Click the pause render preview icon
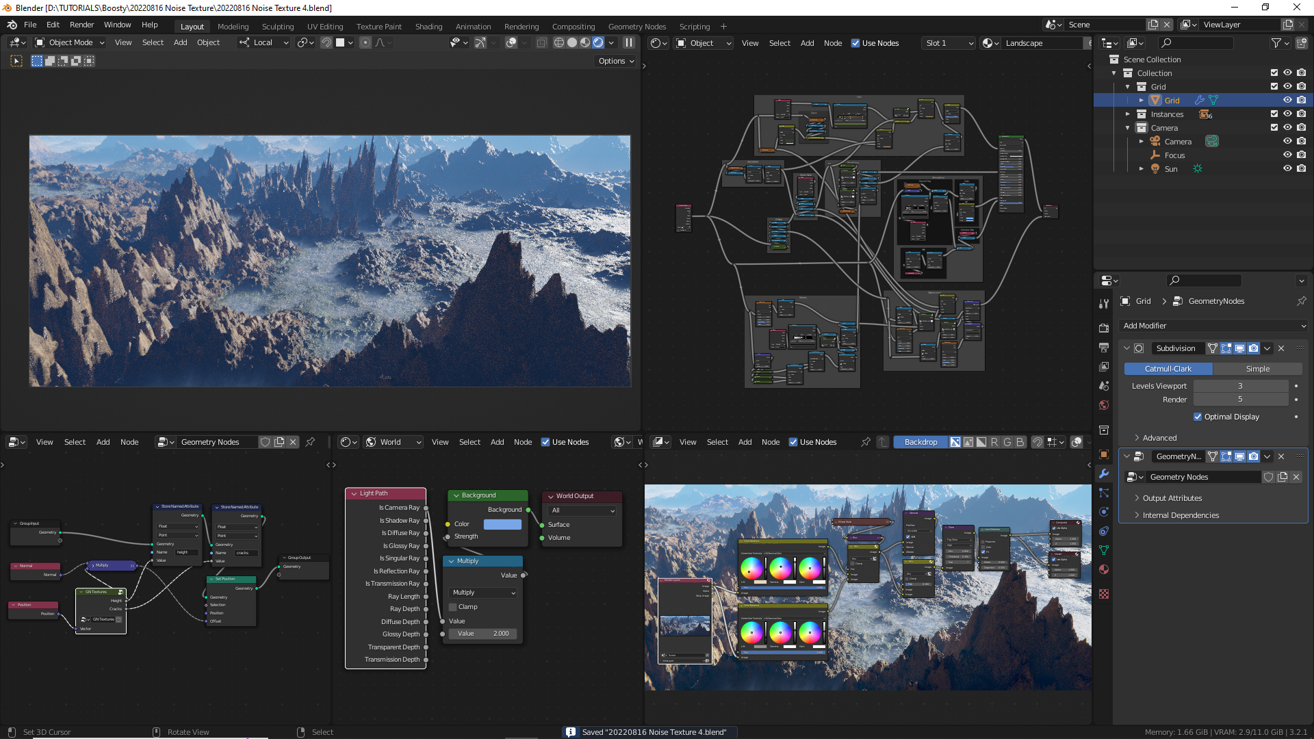1314x739 pixels. click(628, 42)
